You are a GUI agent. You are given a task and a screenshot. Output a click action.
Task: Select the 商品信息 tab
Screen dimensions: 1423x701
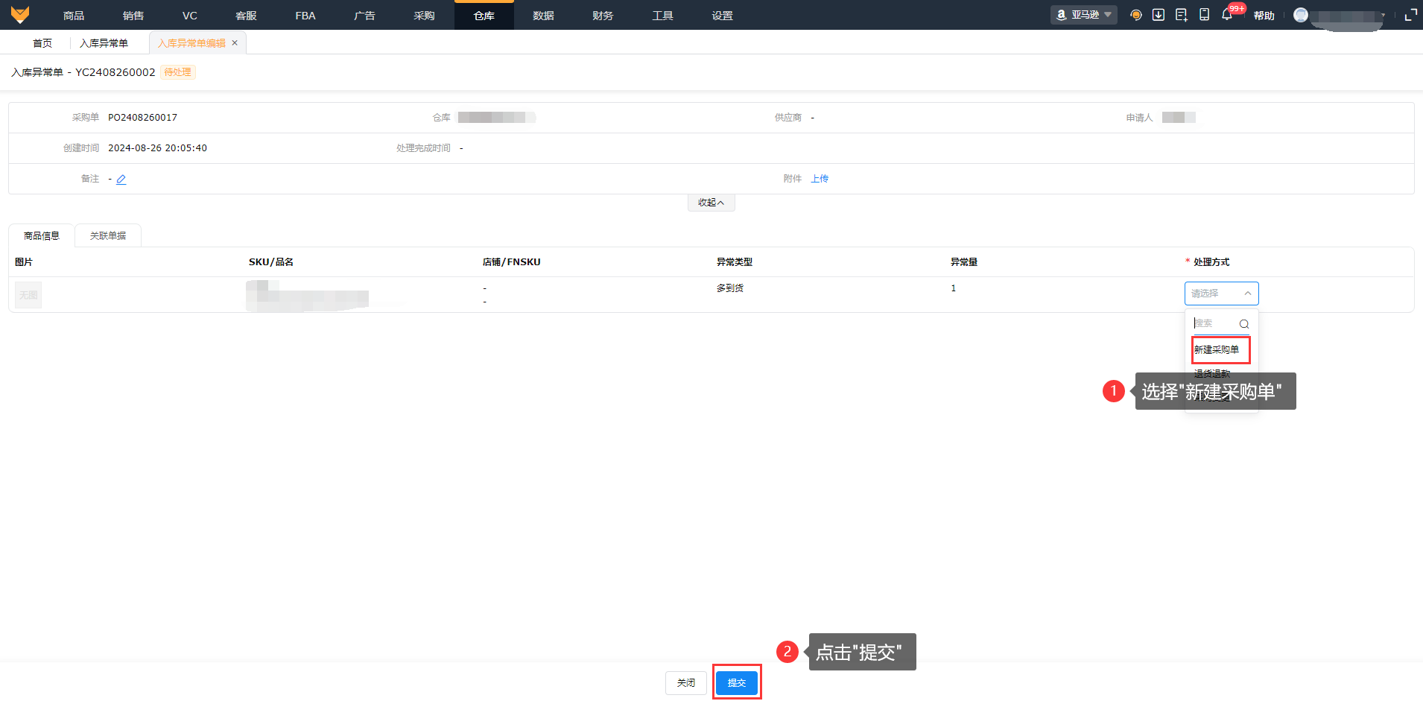(x=42, y=236)
